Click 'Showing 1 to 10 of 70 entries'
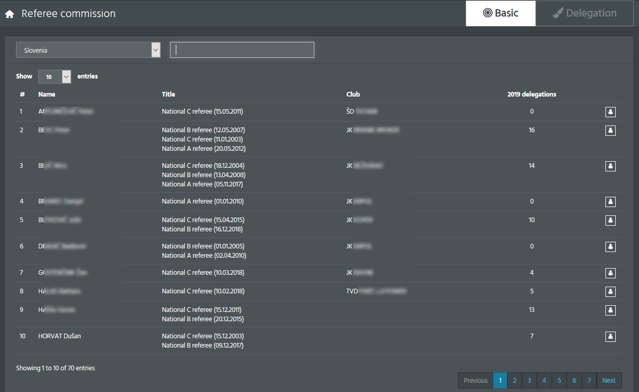 coord(55,368)
